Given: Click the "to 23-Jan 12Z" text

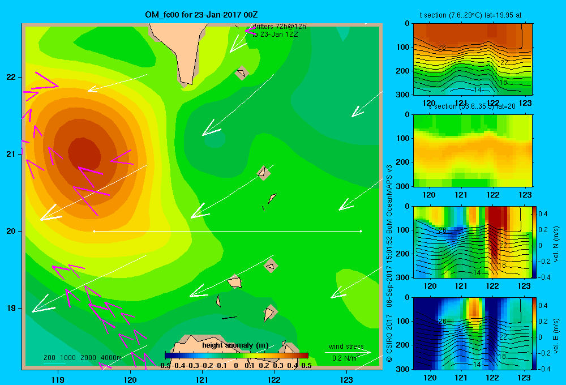Looking at the screenshot, I should pyautogui.click(x=275, y=35).
